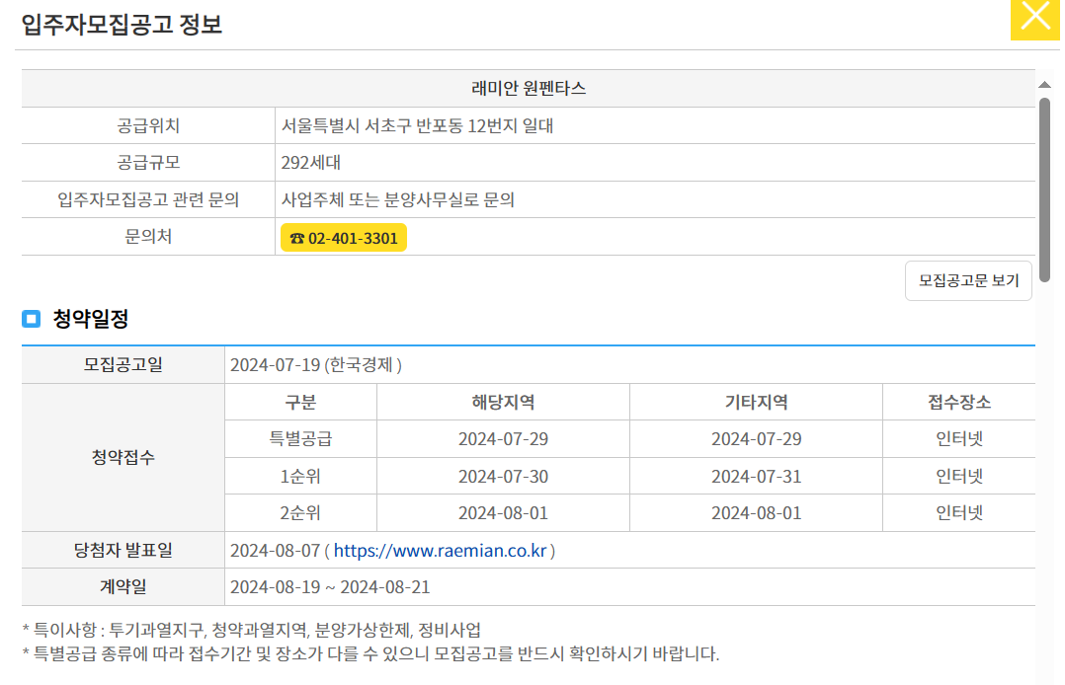The image size is (1065, 685).
Task: Close the announcement info popup
Action: pyautogui.click(x=1034, y=20)
